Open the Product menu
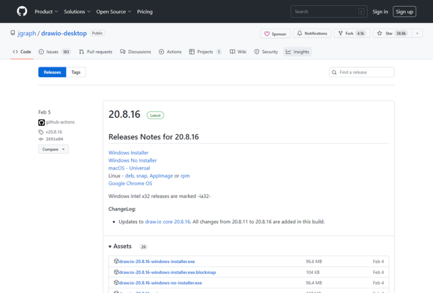Screen dimensions: 433x293 pos(46,11)
